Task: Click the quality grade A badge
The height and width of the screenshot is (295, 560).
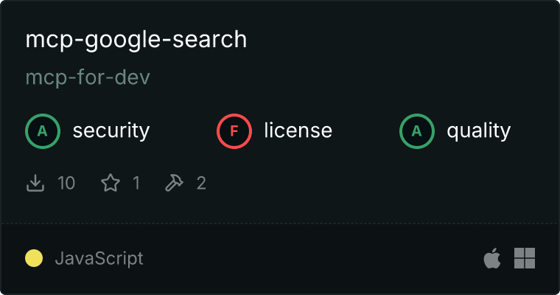Action: pyautogui.click(x=417, y=131)
